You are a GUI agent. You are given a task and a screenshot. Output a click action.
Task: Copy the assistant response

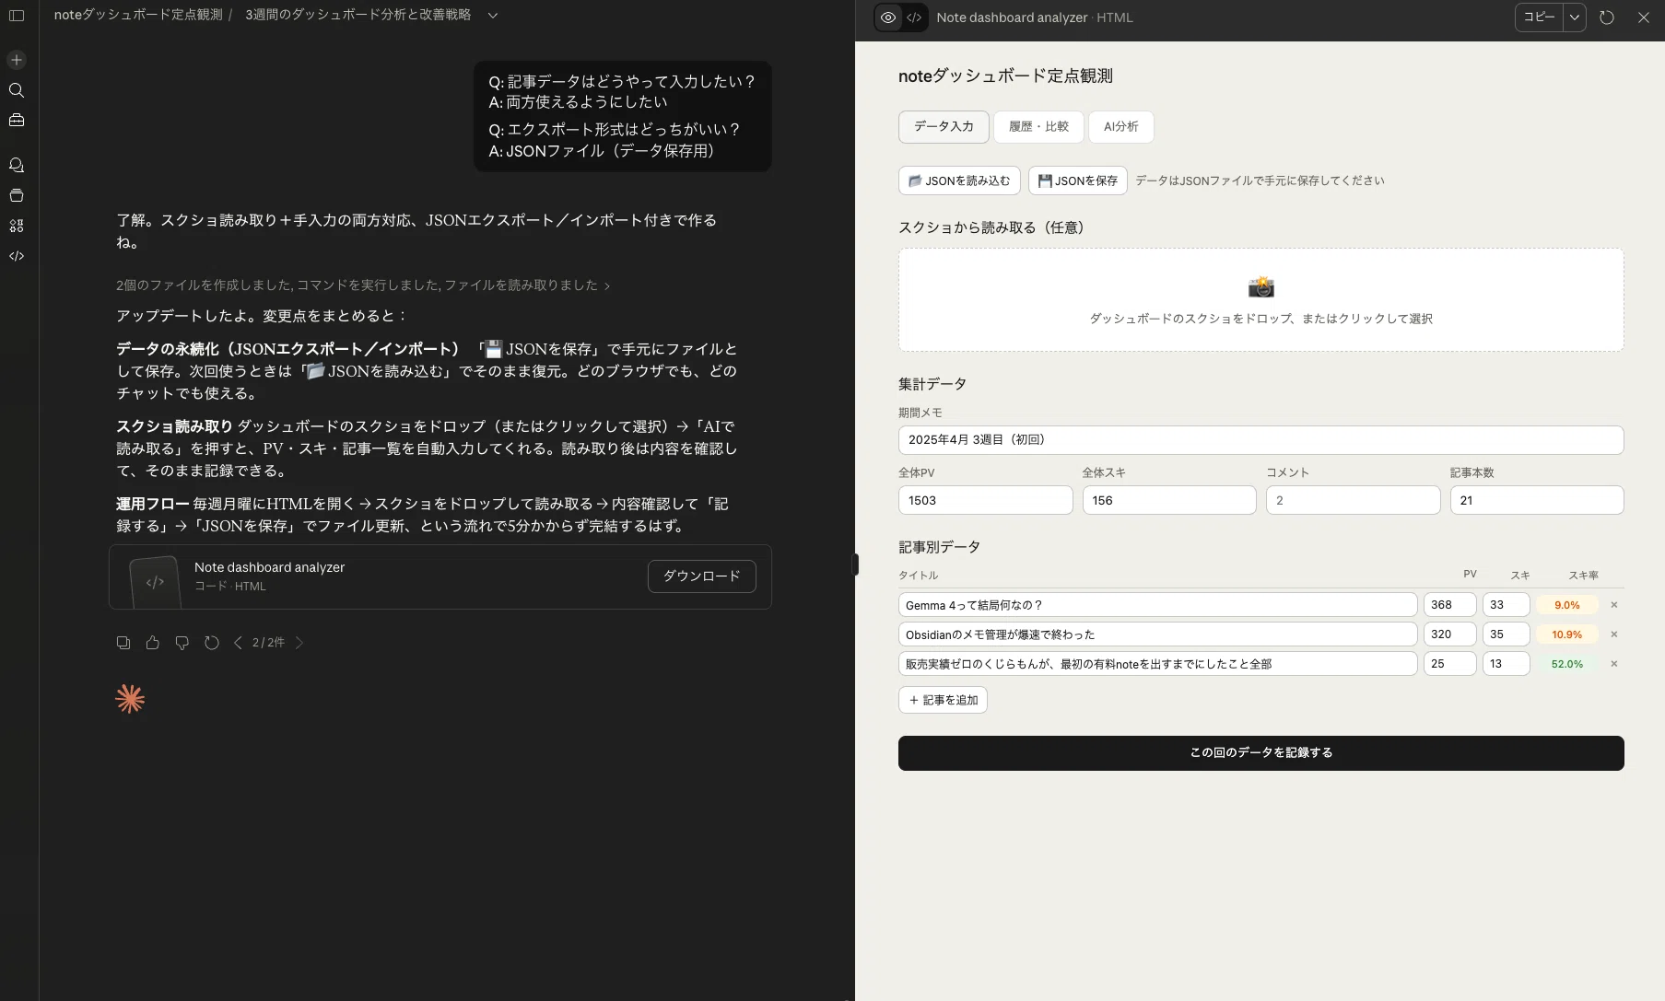click(x=123, y=643)
